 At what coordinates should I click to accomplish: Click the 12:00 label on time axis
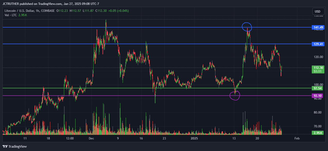(70, 138)
